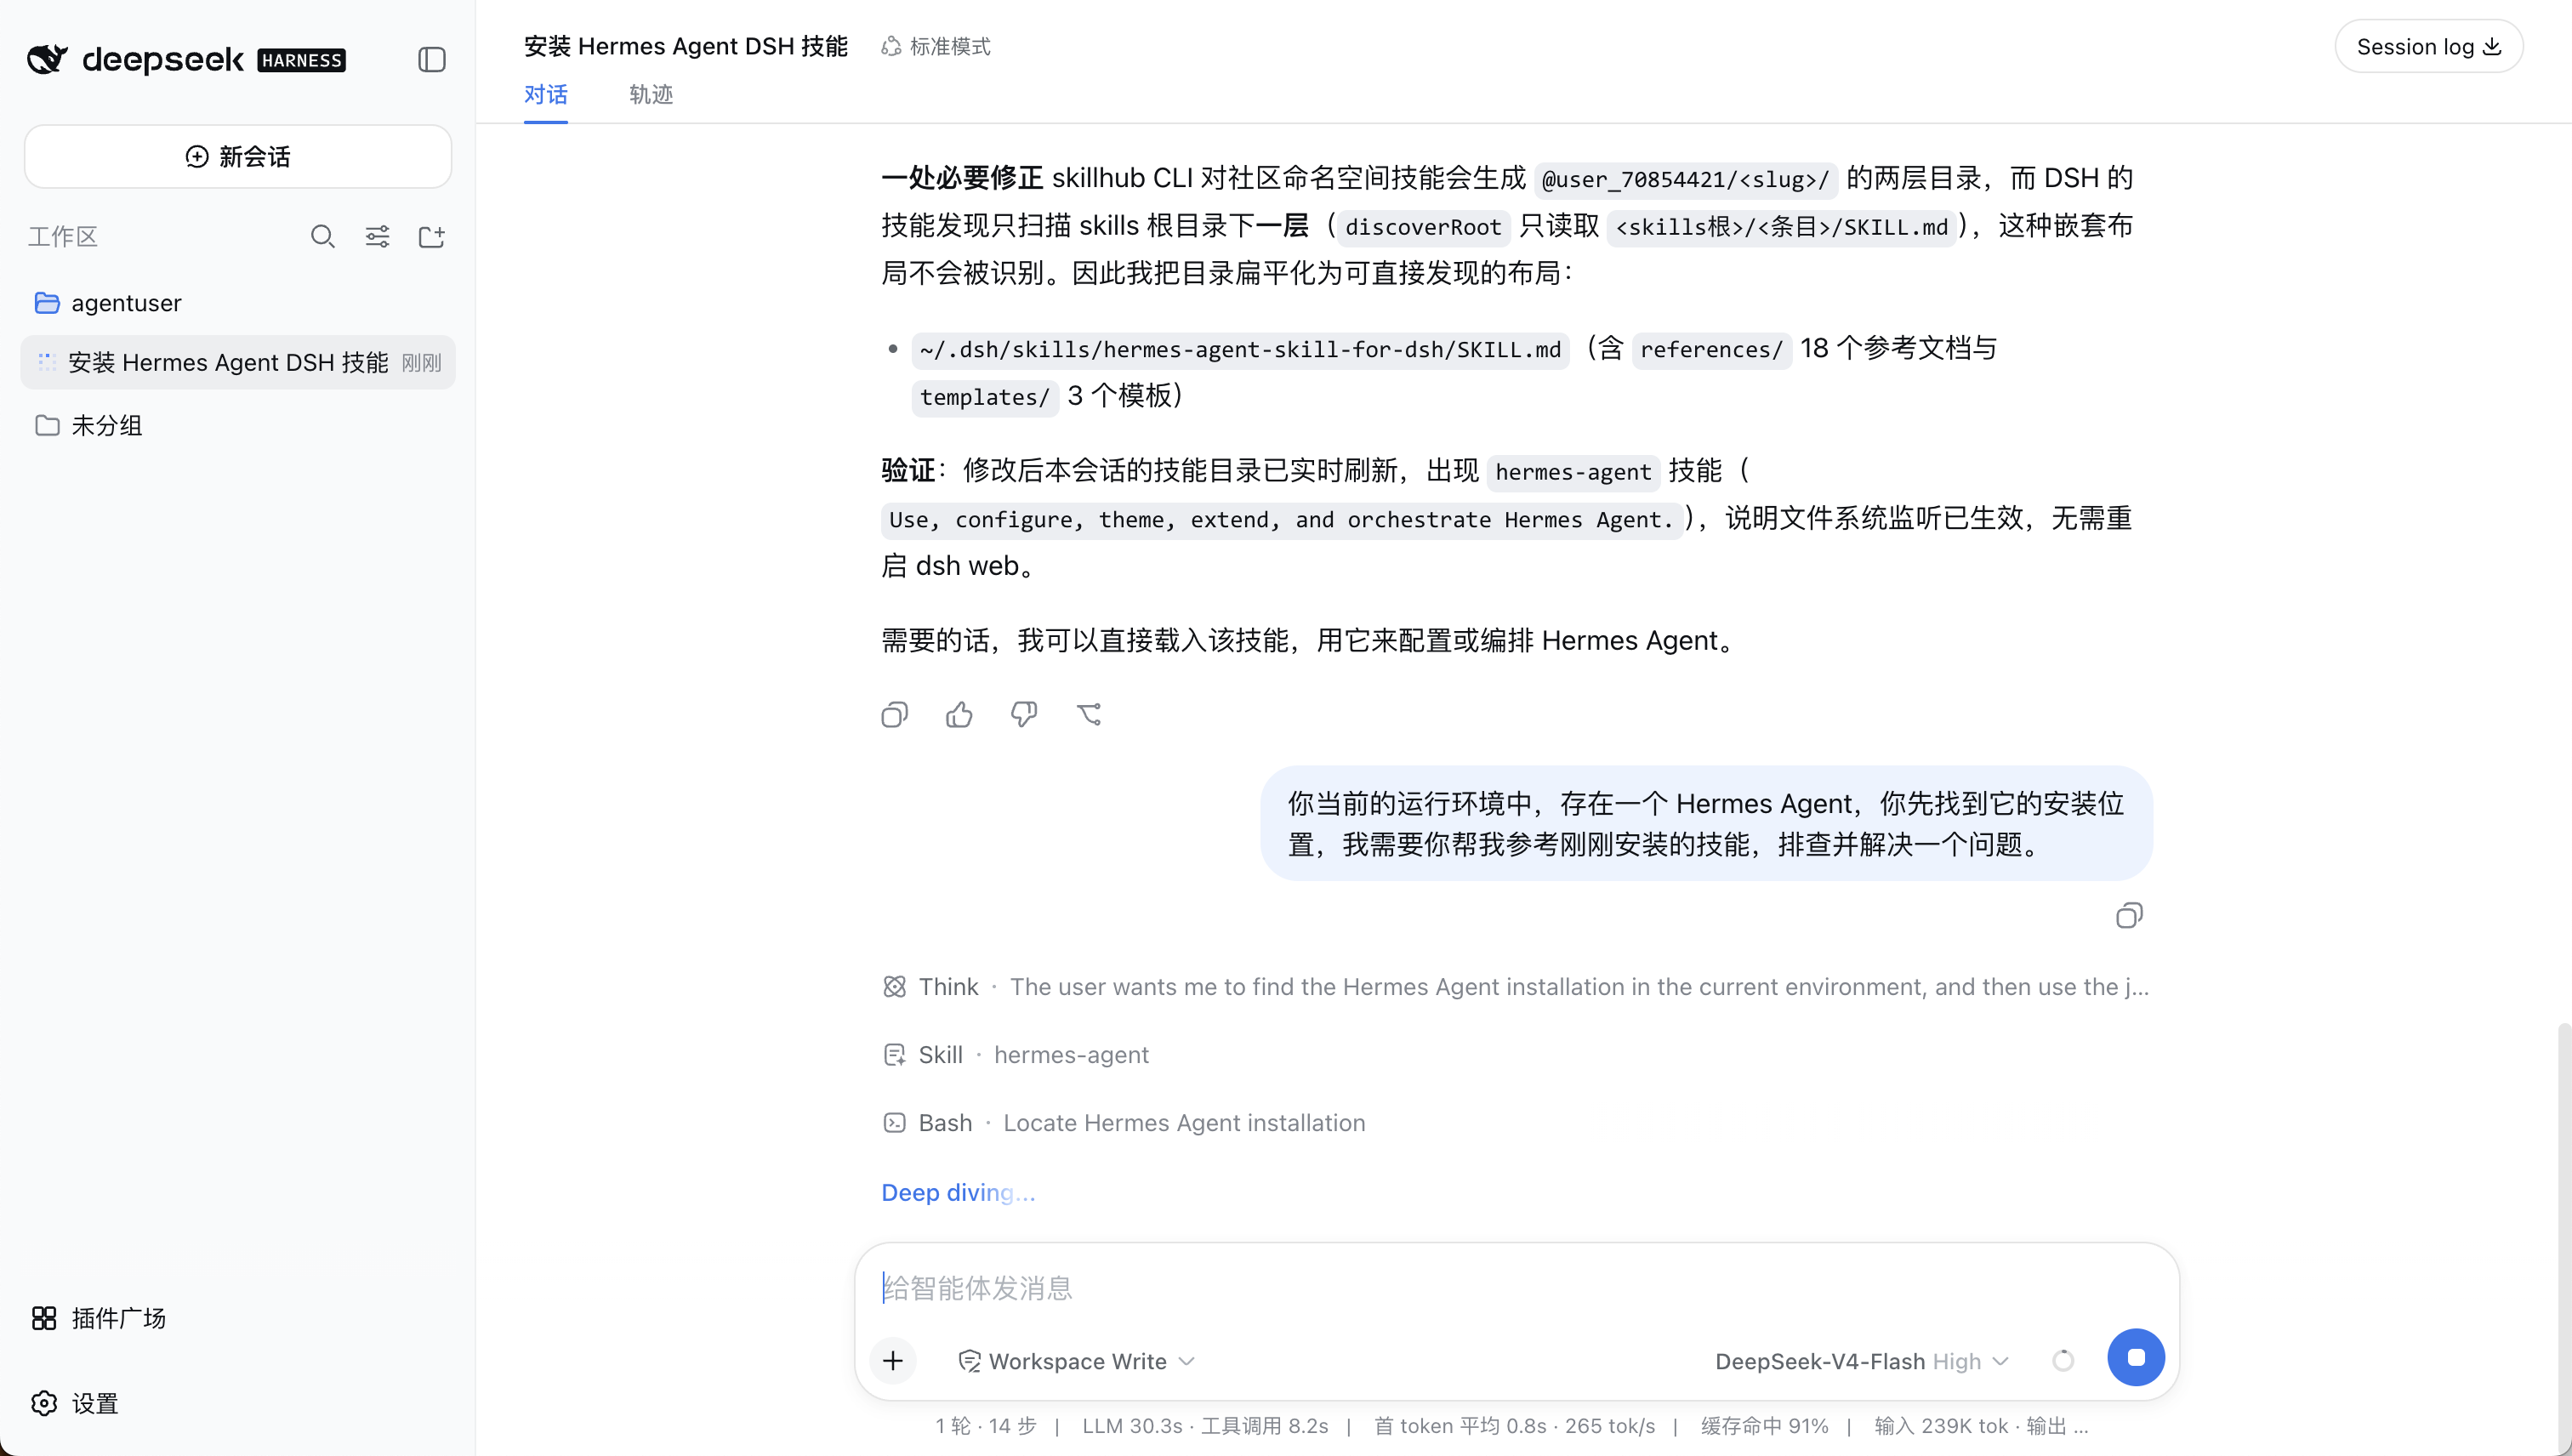Open Workspace Write permission dropdown
The width and height of the screenshot is (2572, 1456).
tap(1077, 1361)
